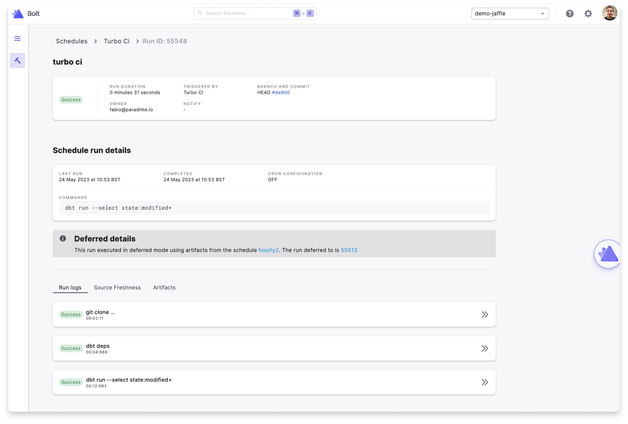628x424 pixels.
Task: Select the Bolt hammer sidebar icon
Action: tap(17, 60)
